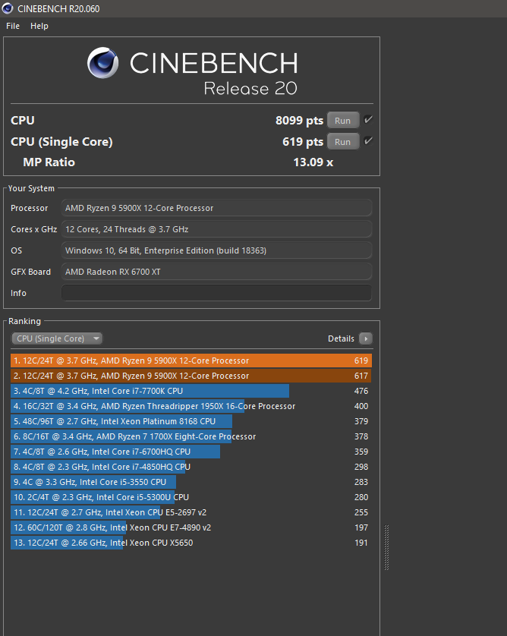
Task: Click the Cinebench sphere logo
Action: click(102, 63)
